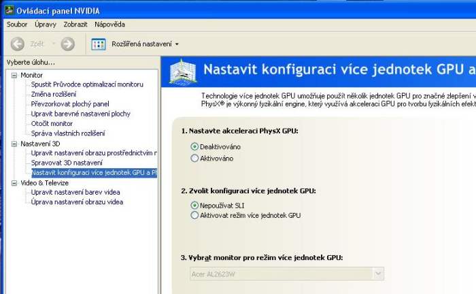Click the multi-GPU configuration header icon
The width and height of the screenshot is (476, 294).
point(182,71)
